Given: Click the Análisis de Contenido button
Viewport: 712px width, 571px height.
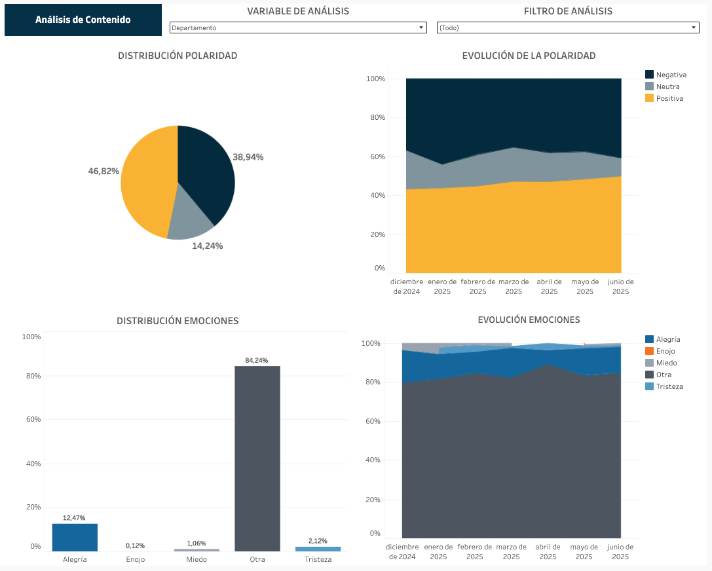Looking at the screenshot, I should point(83,20).
